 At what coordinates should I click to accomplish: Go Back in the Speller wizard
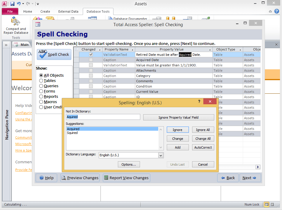tap(228, 178)
